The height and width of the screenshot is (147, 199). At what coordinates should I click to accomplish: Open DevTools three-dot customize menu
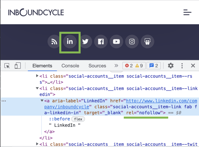point(182,66)
